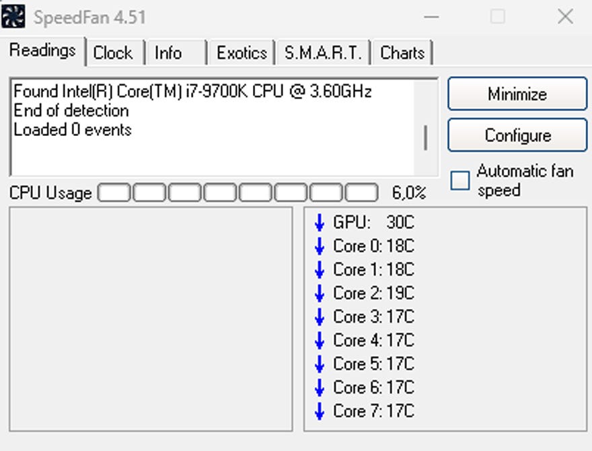592x451 pixels.
Task: Open the Configure dialog button
Action: 517,135
